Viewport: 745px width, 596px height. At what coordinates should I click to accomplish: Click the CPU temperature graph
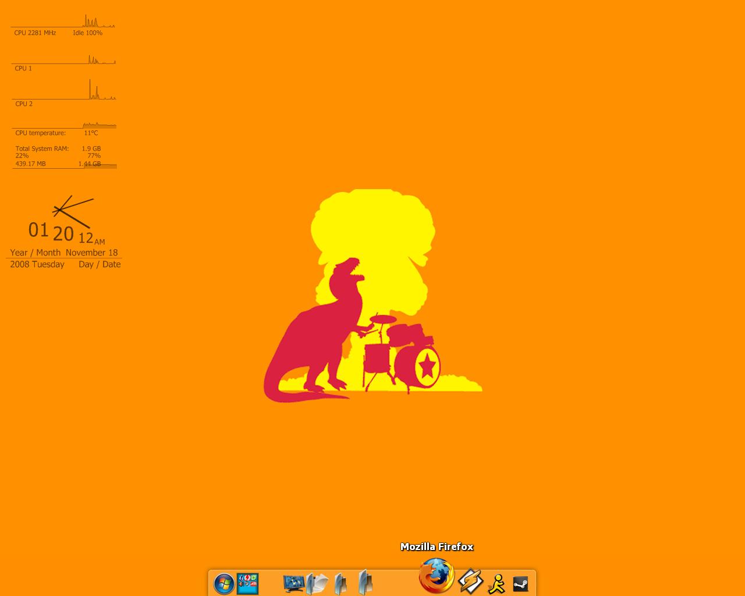(64, 125)
